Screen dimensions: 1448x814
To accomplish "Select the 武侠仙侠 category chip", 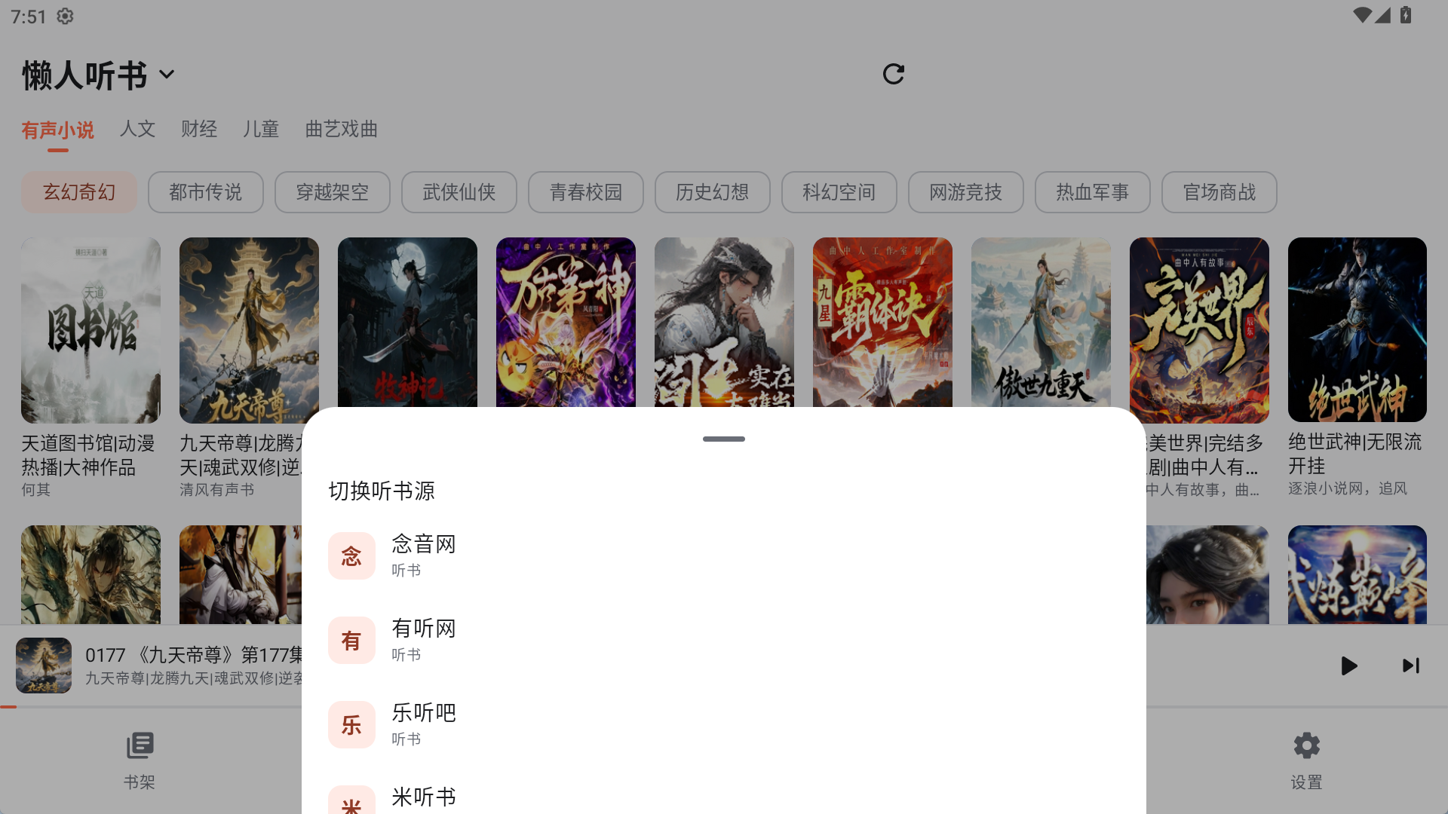I will 459,192.
